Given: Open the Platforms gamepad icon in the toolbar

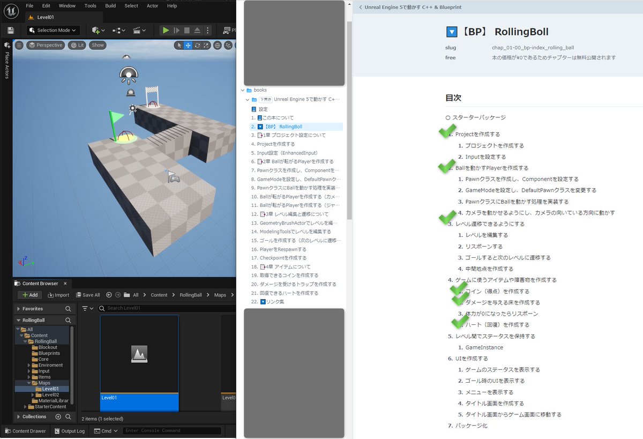Looking at the screenshot, I should [x=228, y=31].
